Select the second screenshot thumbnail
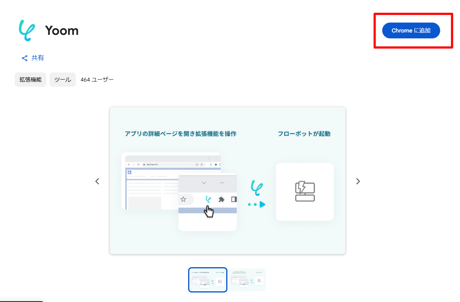This screenshot has height=302, width=460. click(x=247, y=280)
